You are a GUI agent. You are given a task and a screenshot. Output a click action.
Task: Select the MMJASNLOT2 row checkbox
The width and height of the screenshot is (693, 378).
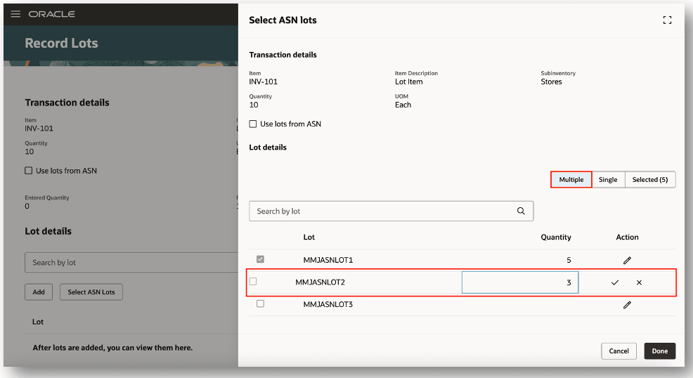coord(253,282)
